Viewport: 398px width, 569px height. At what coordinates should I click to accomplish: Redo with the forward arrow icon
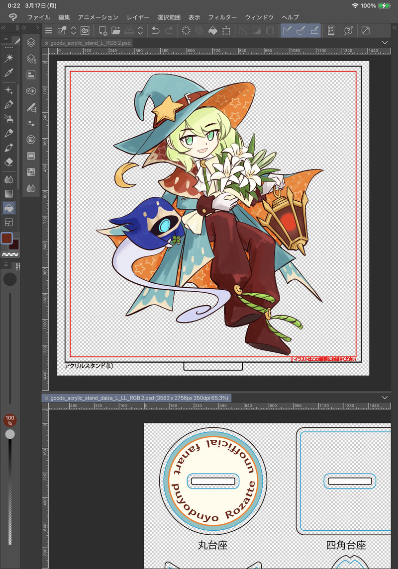tap(169, 30)
